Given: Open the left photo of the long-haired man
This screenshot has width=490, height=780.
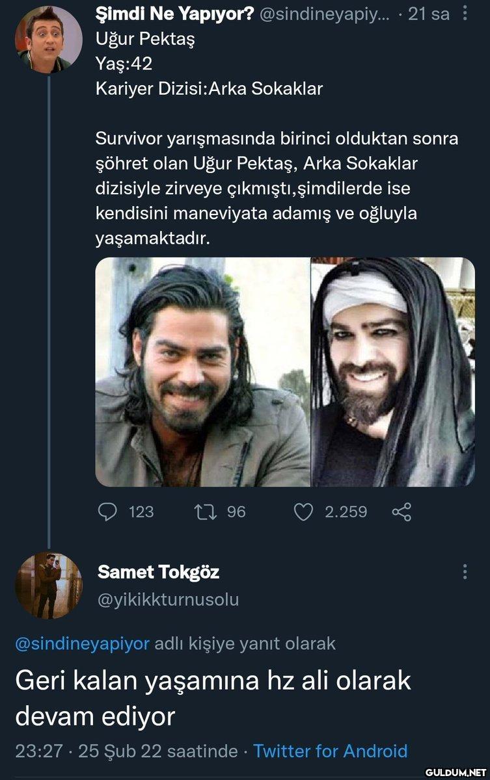Looking at the screenshot, I should [203, 372].
